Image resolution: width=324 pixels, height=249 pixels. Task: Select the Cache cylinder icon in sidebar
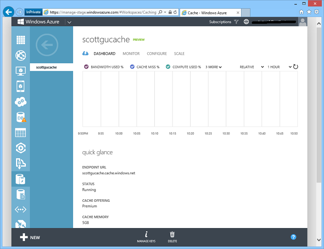click(x=21, y=179)
